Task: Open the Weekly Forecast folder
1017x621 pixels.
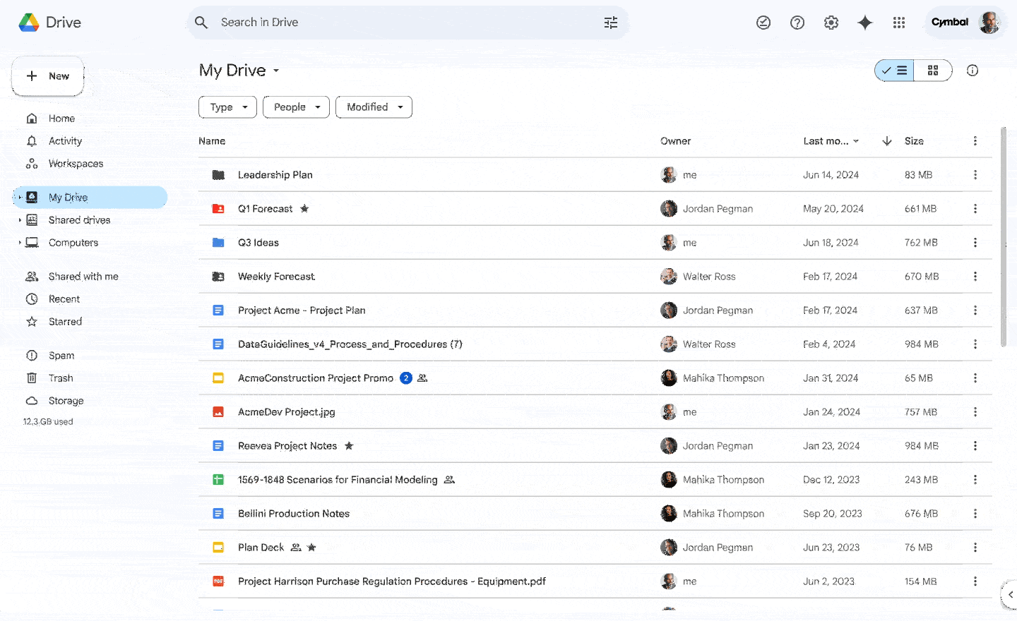Action: click(276, 277)
